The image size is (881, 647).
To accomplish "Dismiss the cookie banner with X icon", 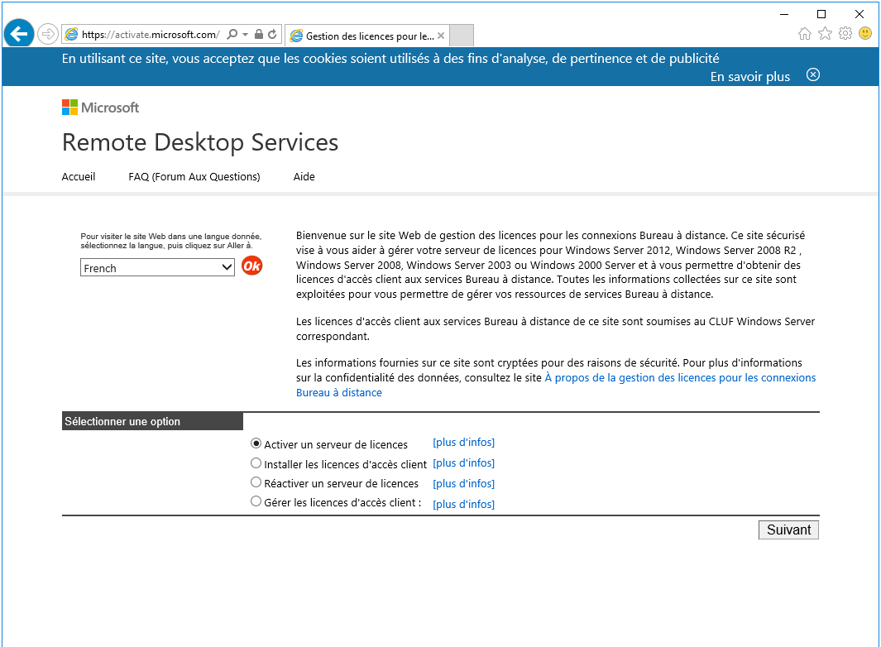I will (813, 74).
